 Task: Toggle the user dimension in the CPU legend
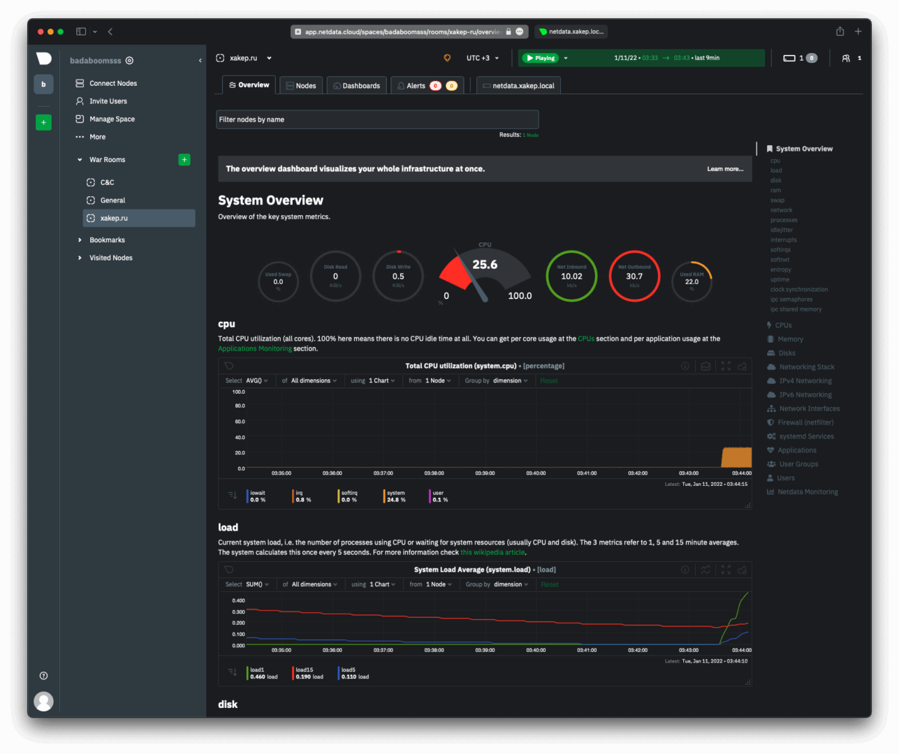tap(439, 496)
